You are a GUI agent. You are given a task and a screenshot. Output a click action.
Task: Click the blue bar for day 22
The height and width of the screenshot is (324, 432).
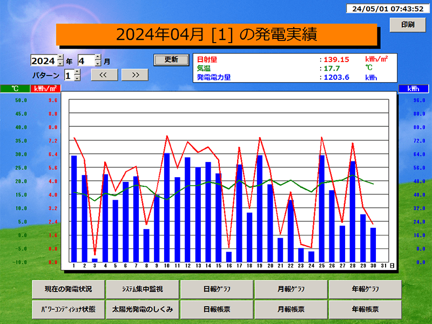click(291, 231)
